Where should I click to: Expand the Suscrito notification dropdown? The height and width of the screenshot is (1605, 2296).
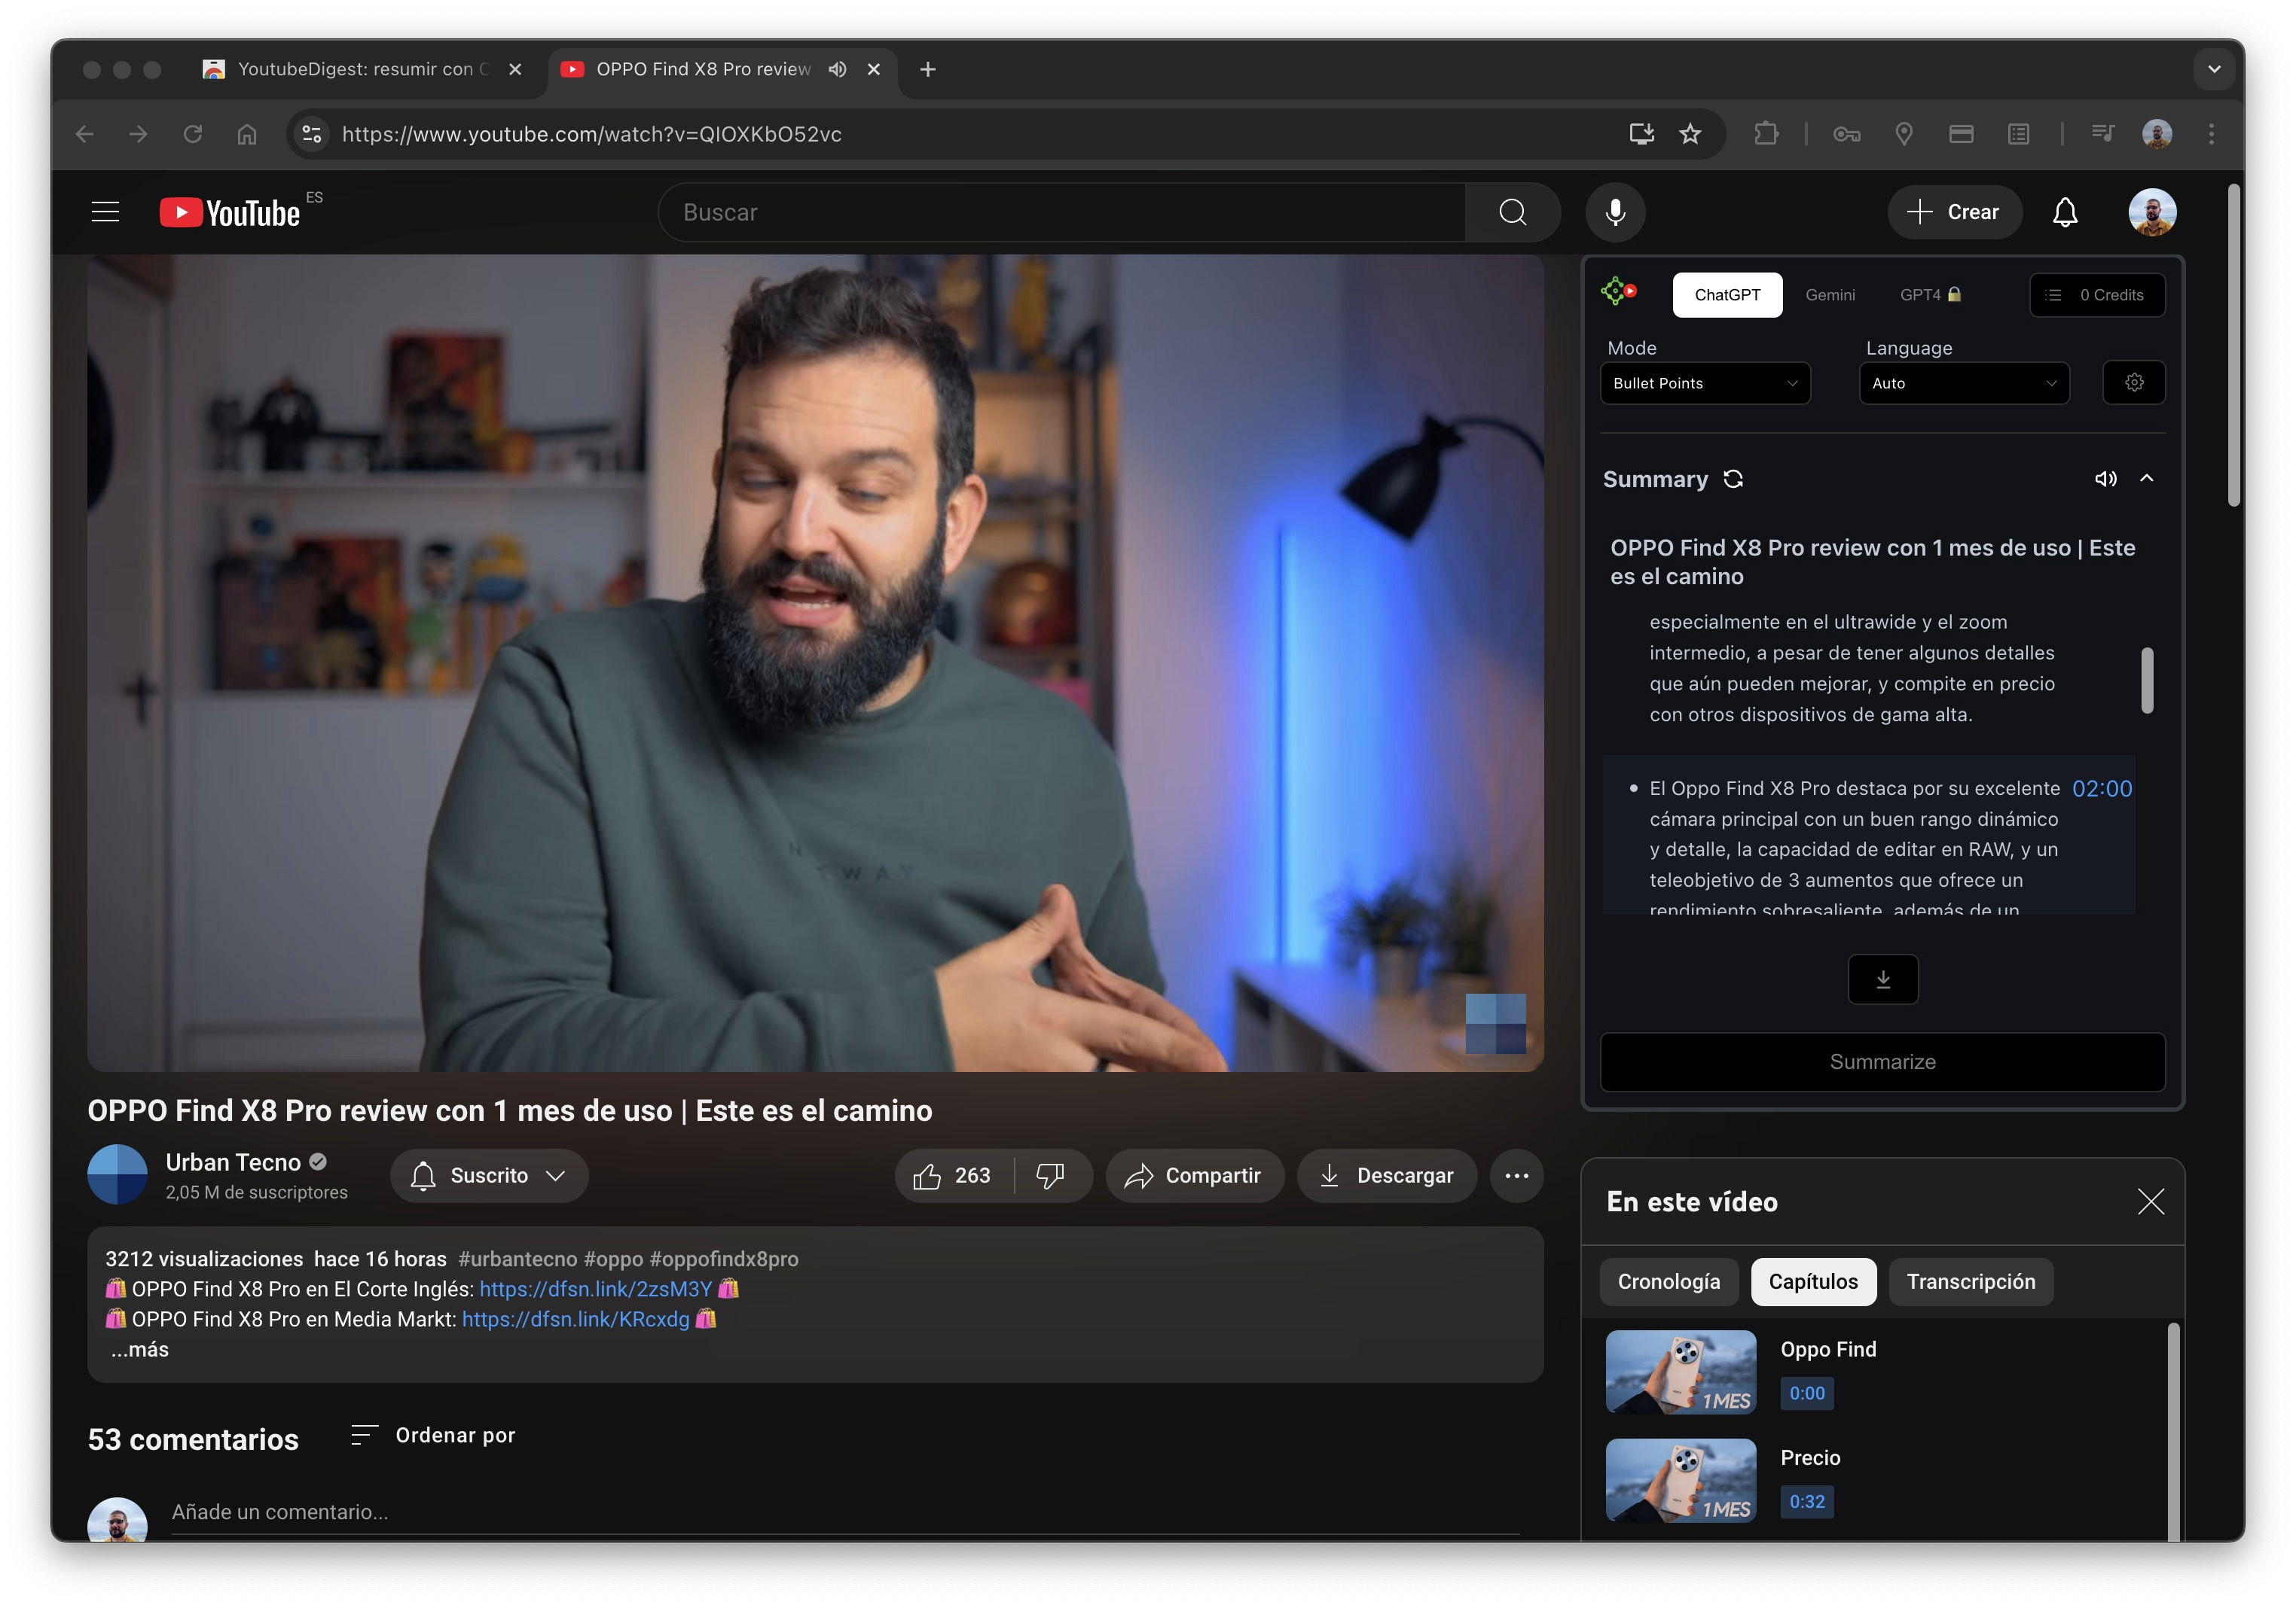pos(489,1176)
